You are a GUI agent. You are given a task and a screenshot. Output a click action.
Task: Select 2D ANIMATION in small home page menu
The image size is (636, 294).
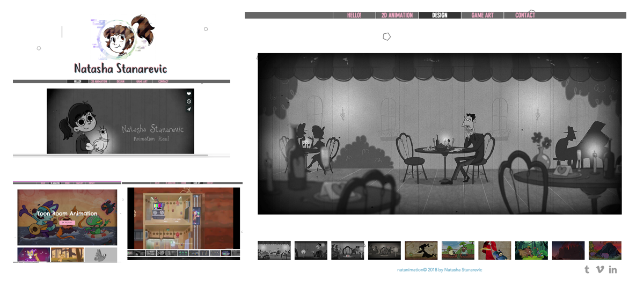[x=99, y=82]
